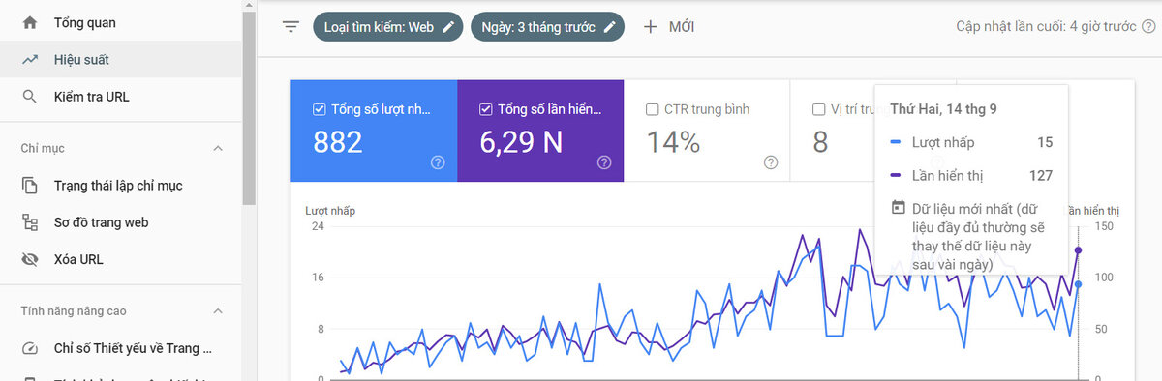The height and width of the screenshot is (381, 1162).
Task: Click the Xóa URL eye-off icon
Action: [x=30, y=259]
